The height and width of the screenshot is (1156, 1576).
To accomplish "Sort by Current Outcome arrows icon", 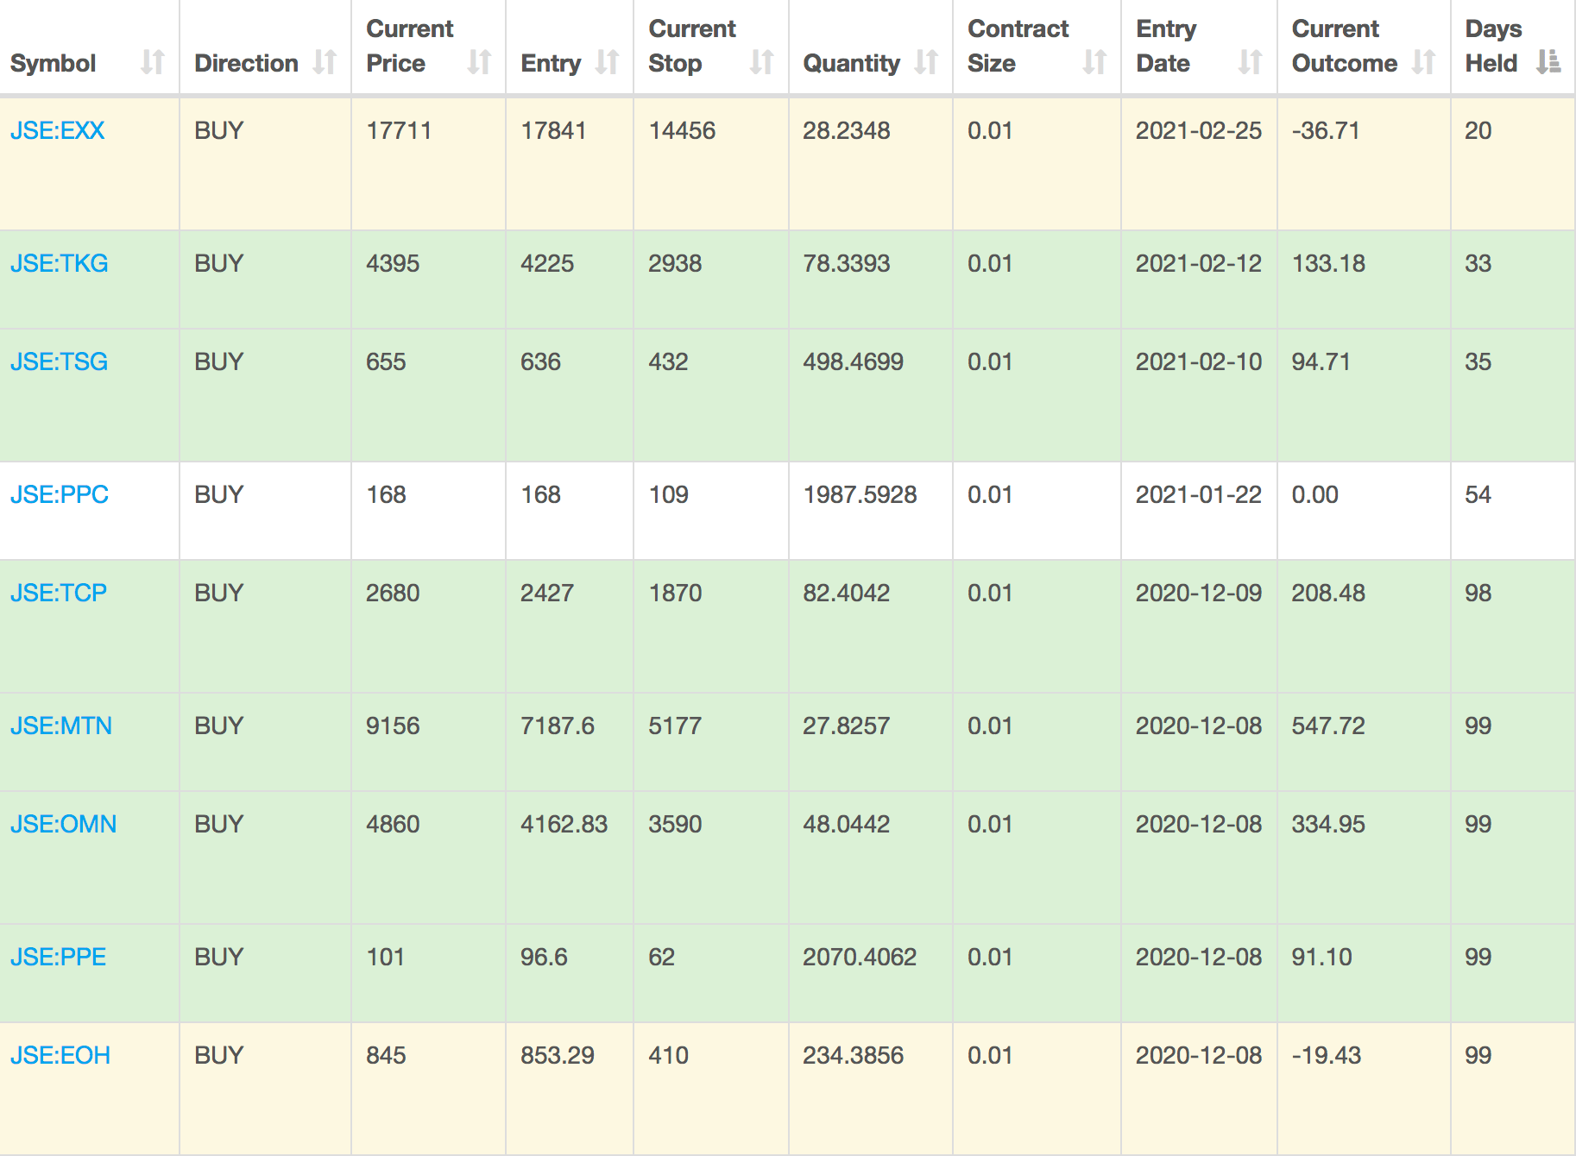I will 1423,62.
